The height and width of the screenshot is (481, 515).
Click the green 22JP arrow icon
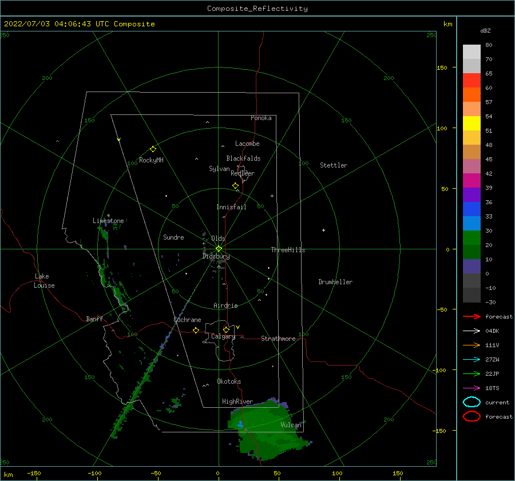[472, 373]
